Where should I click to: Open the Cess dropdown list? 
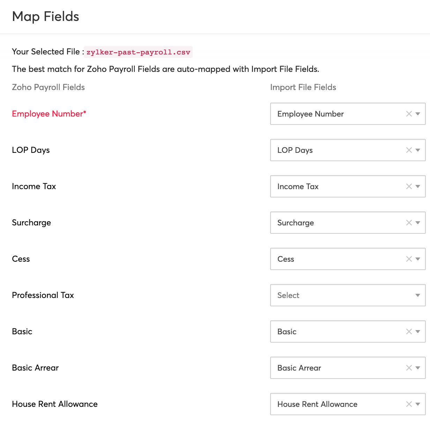point(417,259)
